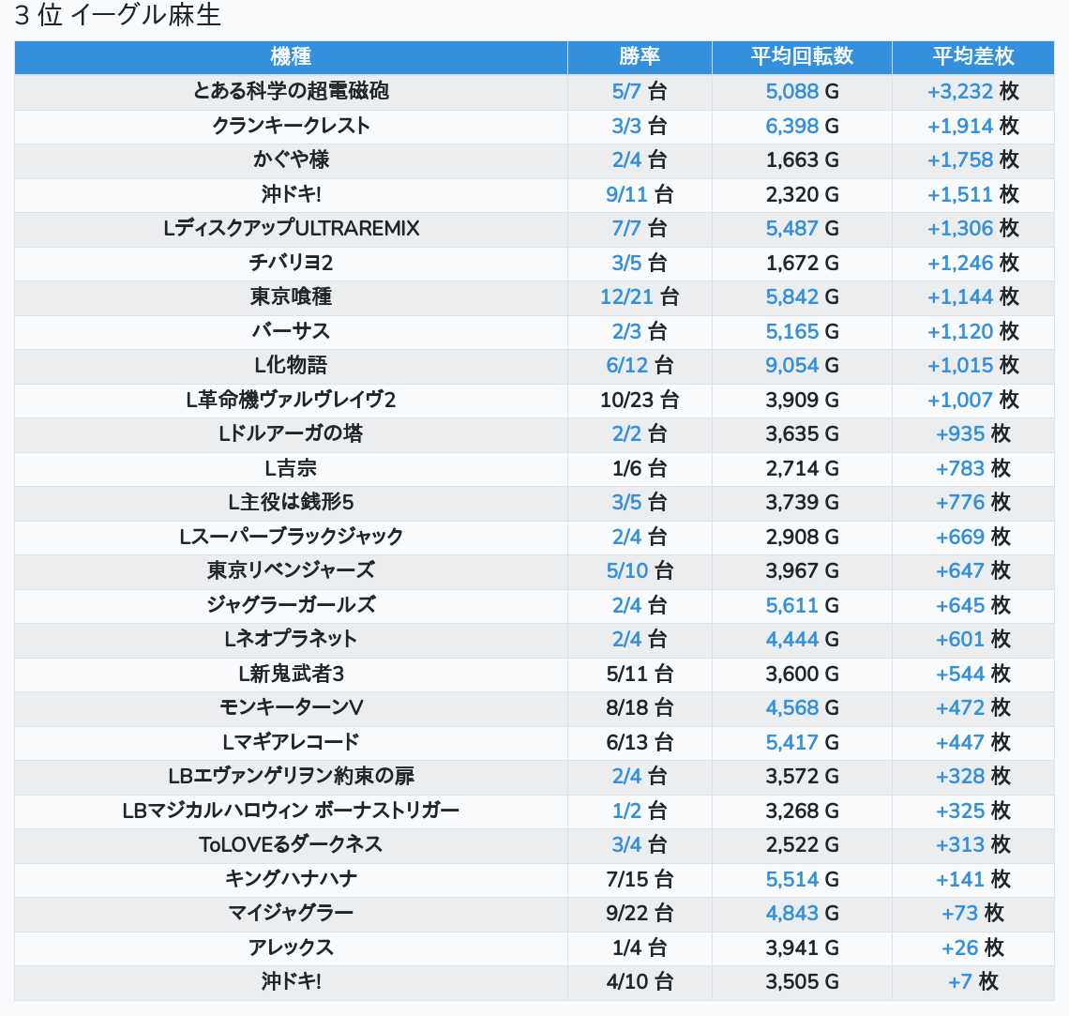The height and width of the screenshot is (1016, 1069).
Task: Click the LBエヴァンゲリヲン約束の扉 machine name
Action: (x=291, y=776)
